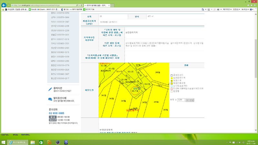Open a new blank tab
Image resolution: width=258 pixels, height=145 pixels.
[112, 5]
